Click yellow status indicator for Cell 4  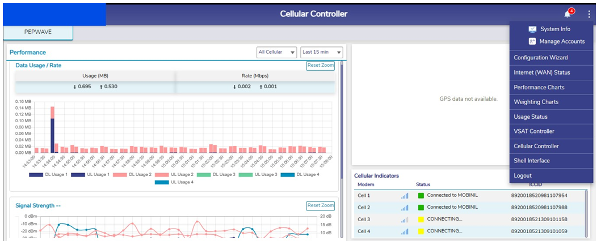[x=421, y=231]
